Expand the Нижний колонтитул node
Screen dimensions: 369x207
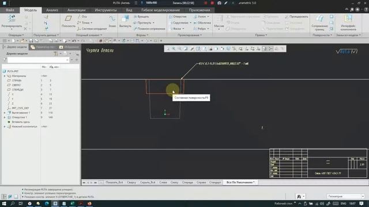pyautogui.click(x=5, y=126)
